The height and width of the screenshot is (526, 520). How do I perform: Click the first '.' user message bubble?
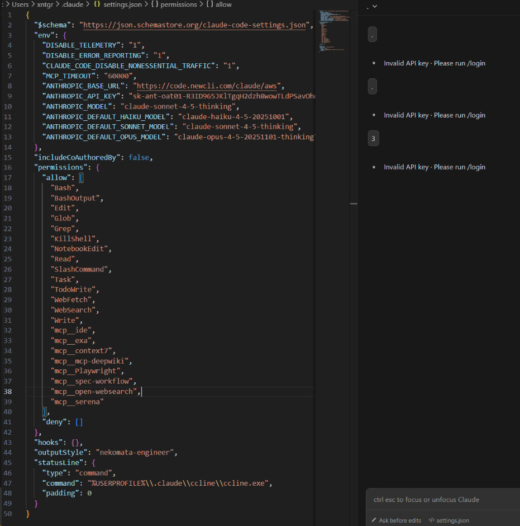[373, 35]
